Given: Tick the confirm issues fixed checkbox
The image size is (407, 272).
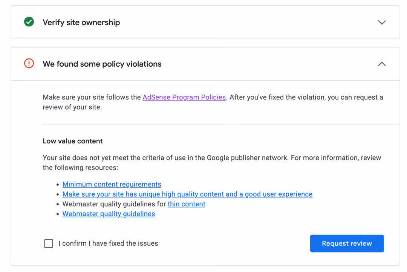Looking at the screenshot, I should 49,243.
